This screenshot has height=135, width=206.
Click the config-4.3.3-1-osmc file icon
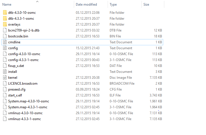coord(5,60)
